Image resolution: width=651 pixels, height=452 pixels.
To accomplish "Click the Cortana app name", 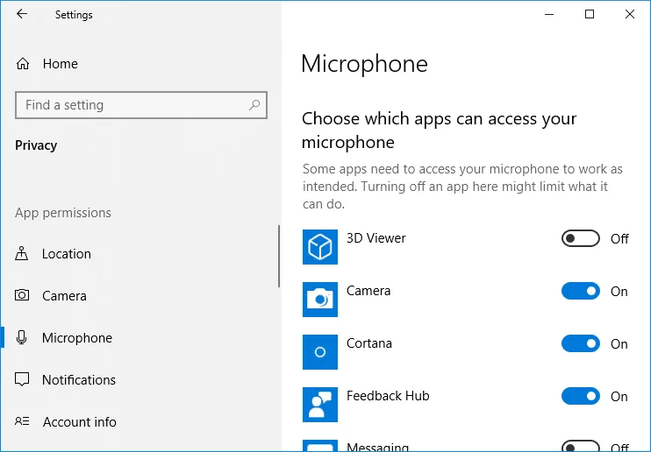I will point(369,343).
